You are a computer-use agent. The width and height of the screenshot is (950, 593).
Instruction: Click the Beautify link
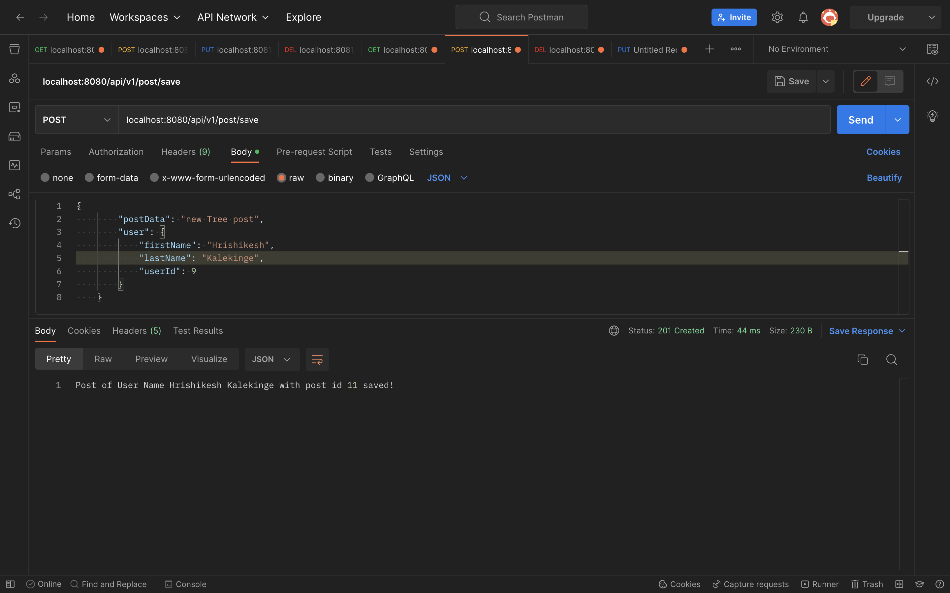[x=884, y=178]
